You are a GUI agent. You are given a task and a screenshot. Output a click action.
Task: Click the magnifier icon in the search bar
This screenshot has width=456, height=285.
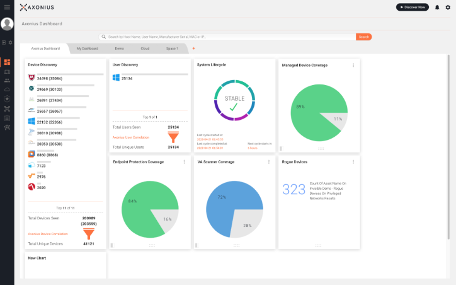pos(103,37)
